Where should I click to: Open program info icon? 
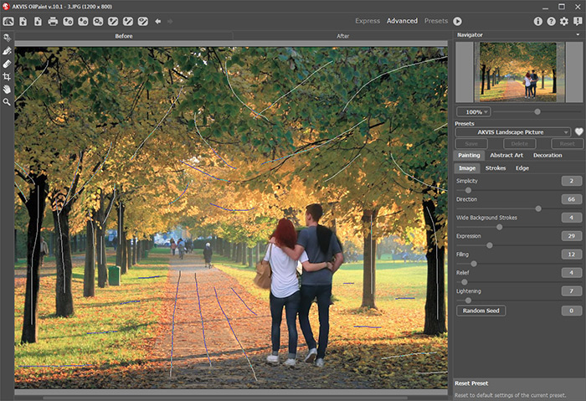coord(537,21)
